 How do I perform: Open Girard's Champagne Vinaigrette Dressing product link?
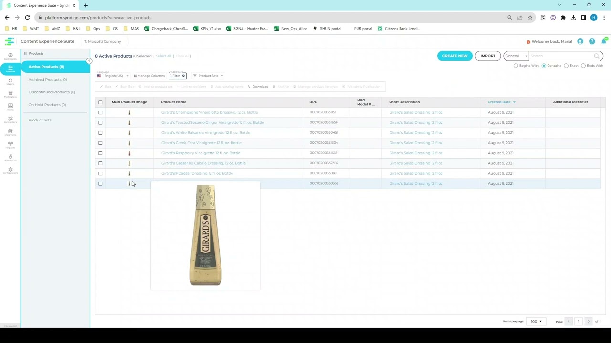click(210, 112)
